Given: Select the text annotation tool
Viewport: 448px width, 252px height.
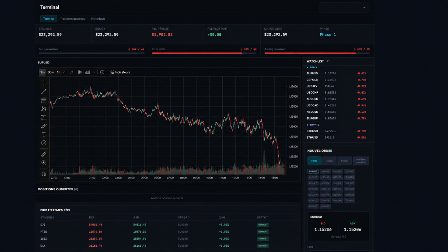Looking at the screenshot, I should tap(44, 134).
